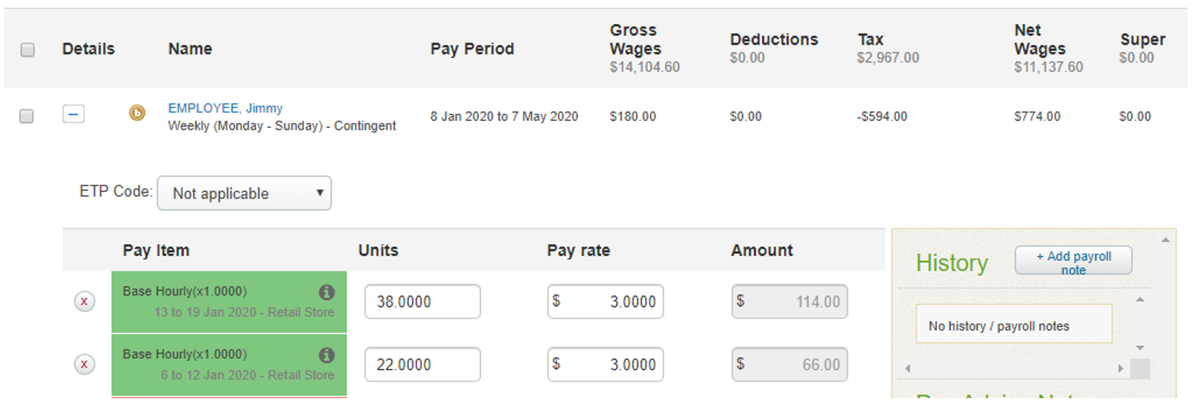Remove the 6 to 12 Jan pay item
Image resolution: width=1193 pixels, height=401 pixels.
click(85, 364)
